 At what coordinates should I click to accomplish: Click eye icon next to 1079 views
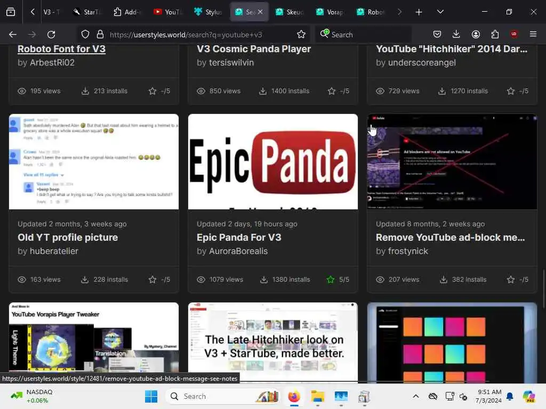201,280
